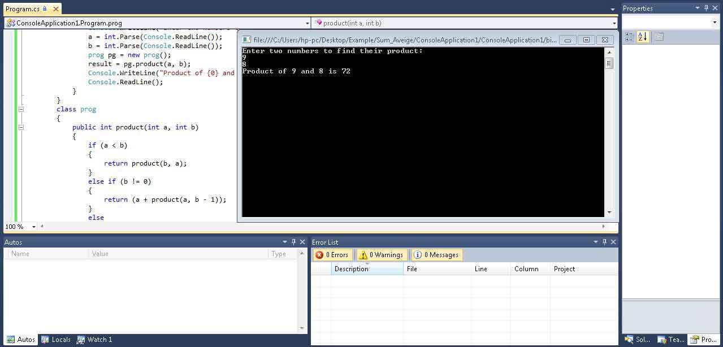The image size is (723, 347).
Task: Toggle the 0 Messages filter
Action: pos(436,255)
